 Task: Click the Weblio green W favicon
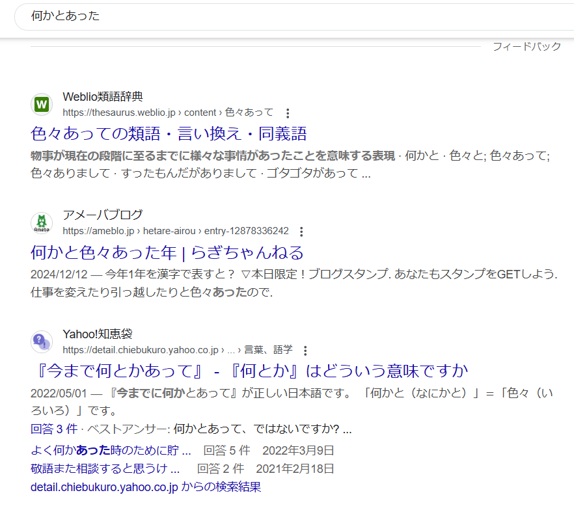click(x=42, y=105)
